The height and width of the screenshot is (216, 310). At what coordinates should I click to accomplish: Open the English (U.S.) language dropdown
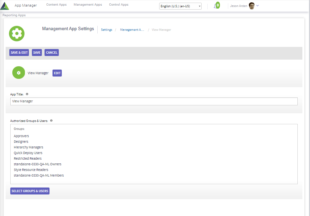(x=180, y=6)
